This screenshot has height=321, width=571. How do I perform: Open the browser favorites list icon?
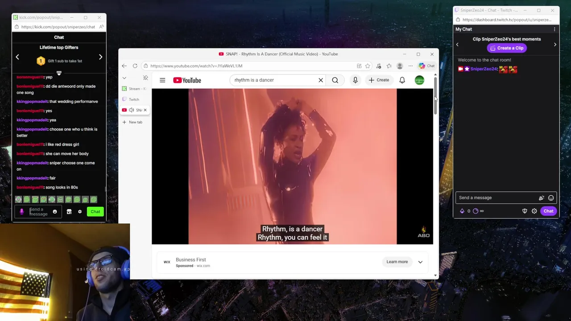(x=389, y=66)
